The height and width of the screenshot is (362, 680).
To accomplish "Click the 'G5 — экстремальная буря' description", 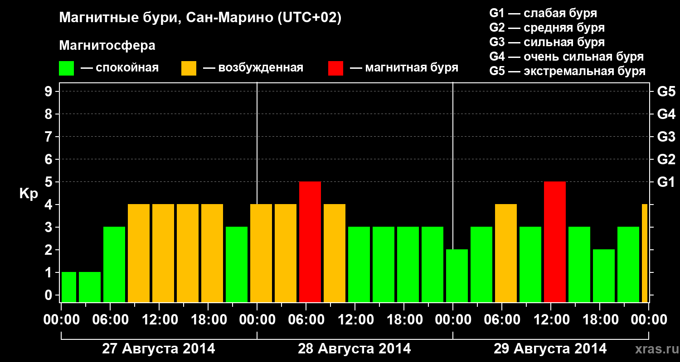I will pos(568,71).
